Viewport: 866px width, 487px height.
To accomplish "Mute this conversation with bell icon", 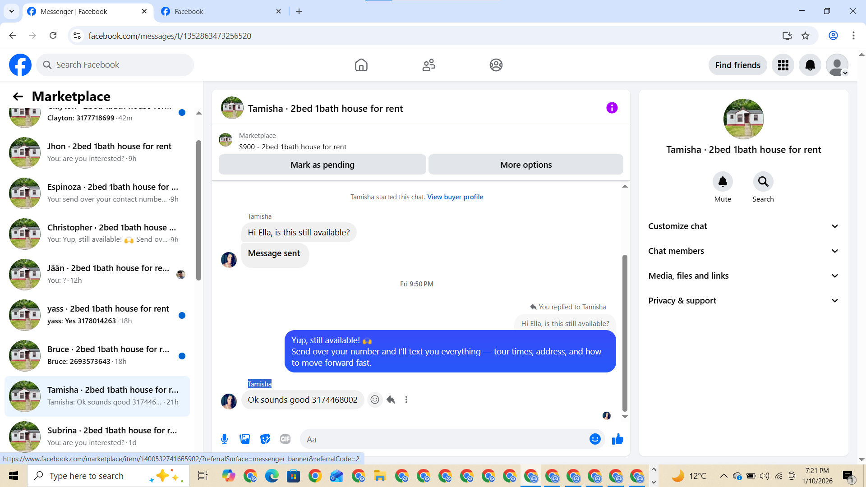I will (x=722, y=182).
